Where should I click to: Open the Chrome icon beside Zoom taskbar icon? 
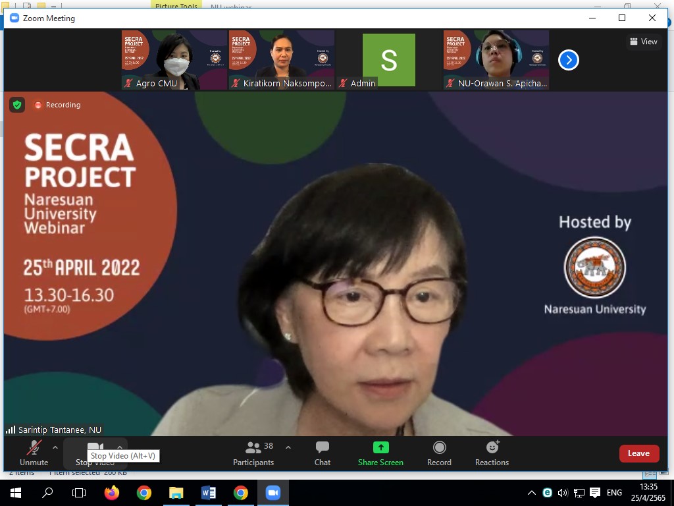point(241,493)
